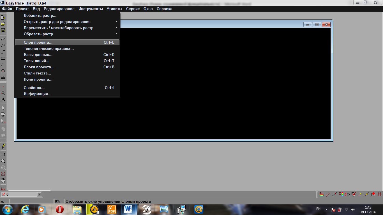The height and width of the screenshot is (215, 383).
Task: Open the Вид menu
Action: pyautogui.click(x=36, y=9)
